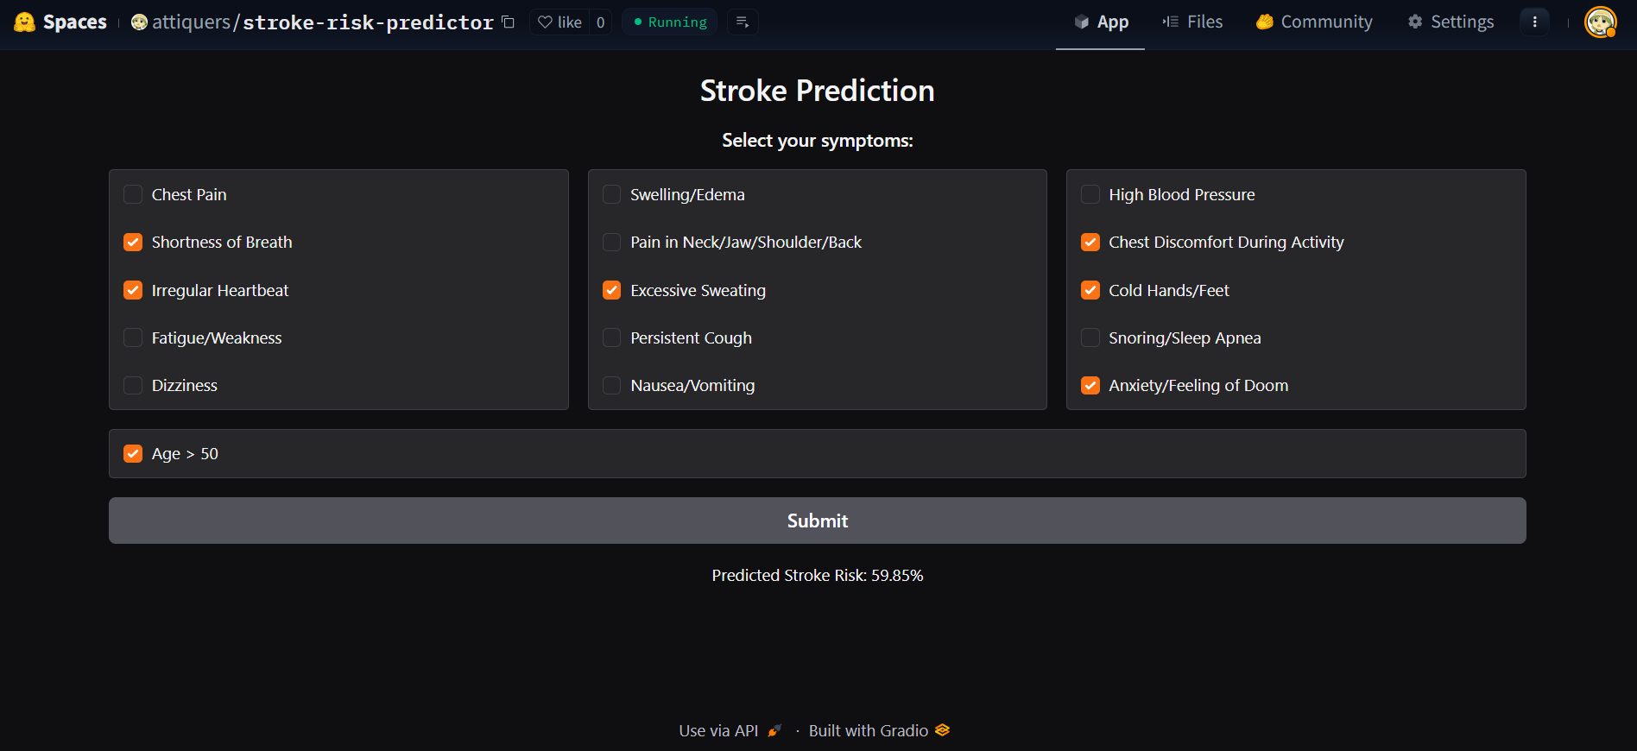This screenshot has height=751, width=1637.
Task: Click the Running status badge
Action: tap(670, 22)
